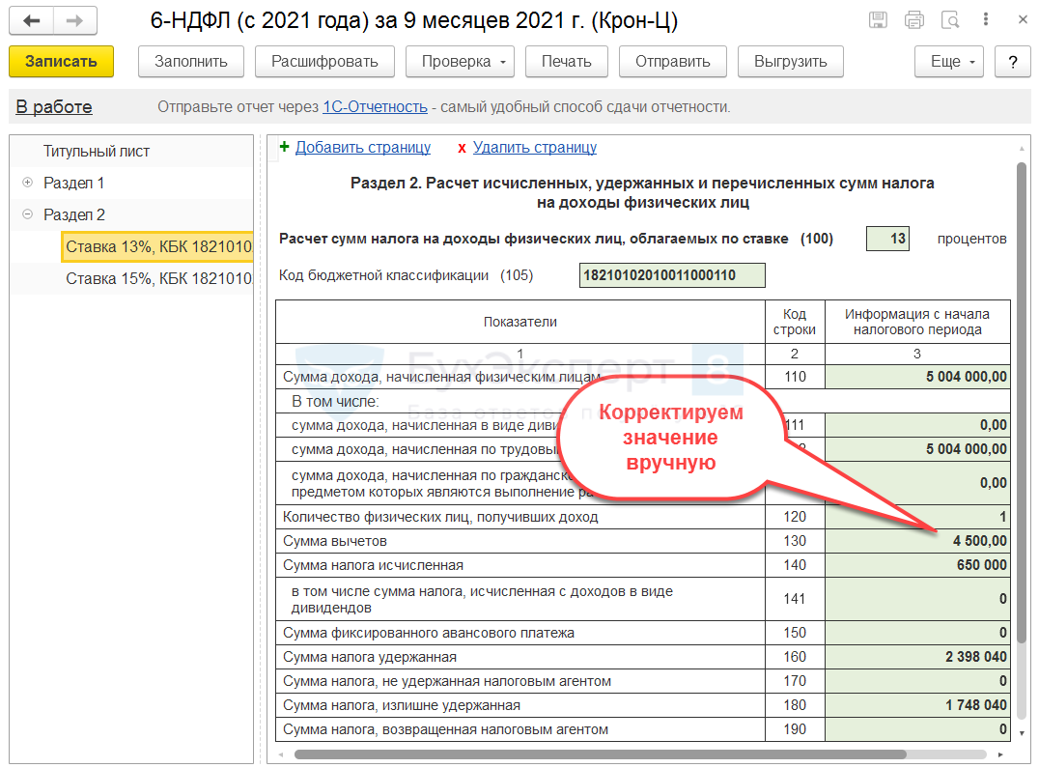1039x768 pixels.
Task: Follow the 1С-Отчетность link
Action: pos(375,106)
